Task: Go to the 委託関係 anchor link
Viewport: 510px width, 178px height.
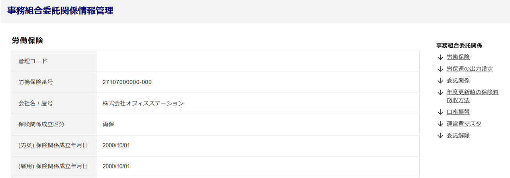Action: pyautogui.click(x=458, y=81)
